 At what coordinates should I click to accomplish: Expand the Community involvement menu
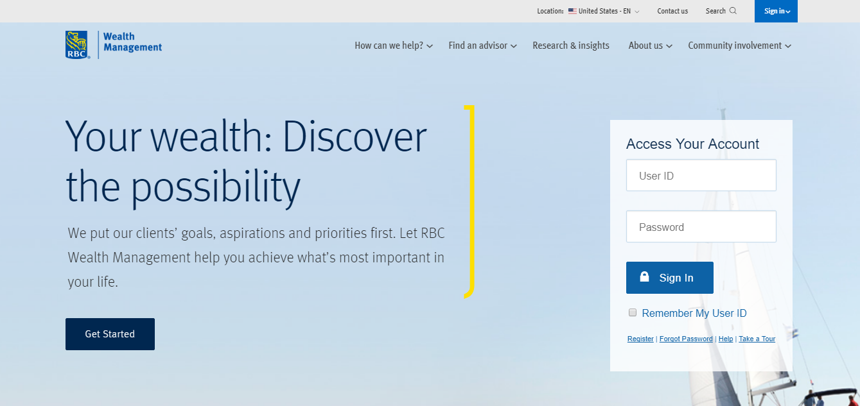740,46
